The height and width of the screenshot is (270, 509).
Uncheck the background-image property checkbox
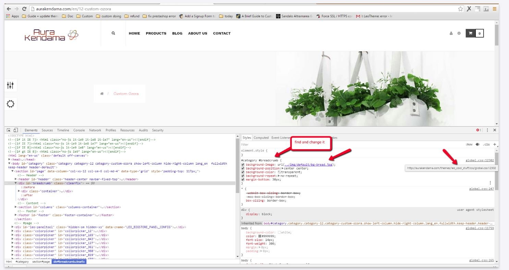243,165
